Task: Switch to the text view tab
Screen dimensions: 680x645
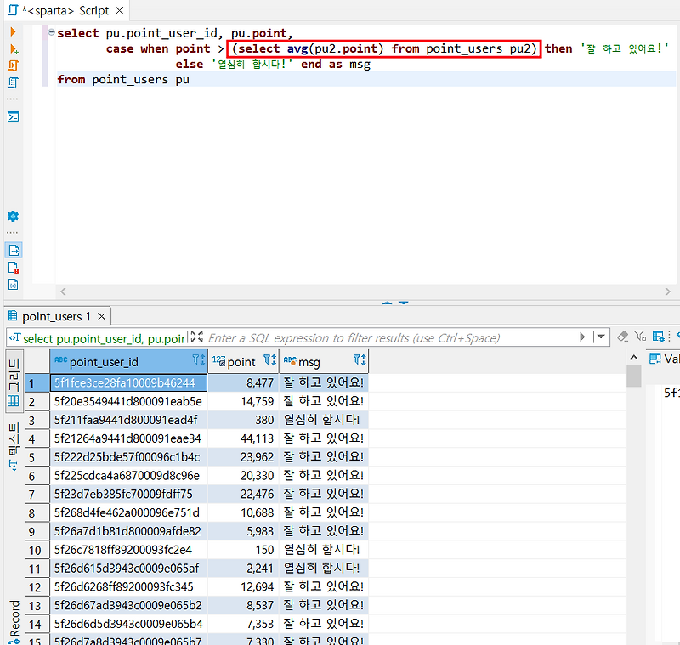Action: click(14, 446)
